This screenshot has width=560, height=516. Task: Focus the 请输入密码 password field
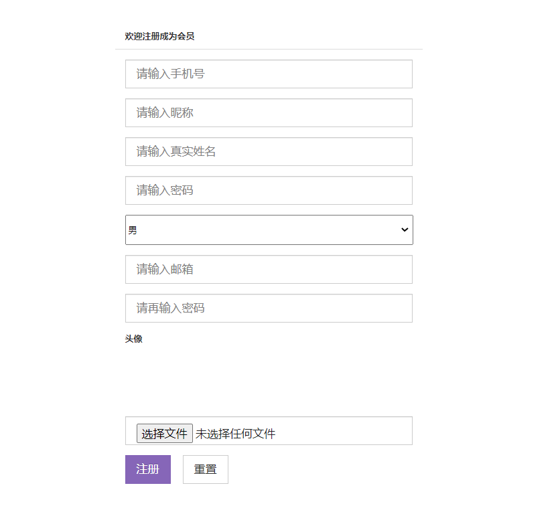(x=268, y=190)
